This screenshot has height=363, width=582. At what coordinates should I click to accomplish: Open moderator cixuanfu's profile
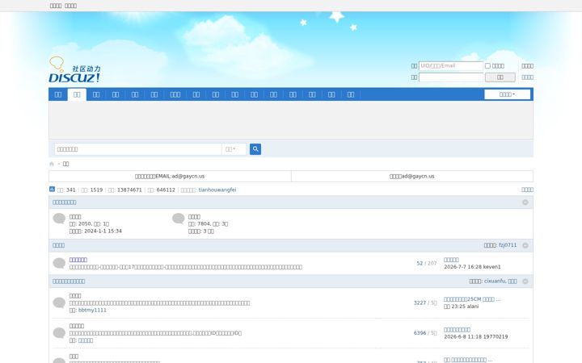[495, 282]
